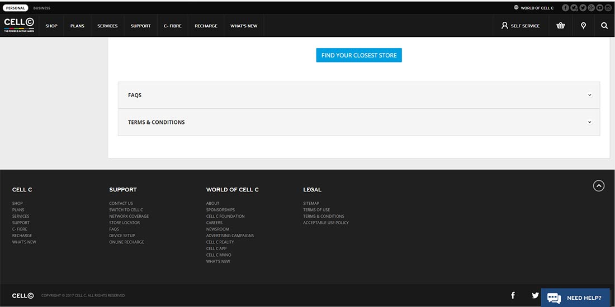615x307 pixels.
Task: Open the Support menu
Action: [140, 26]
